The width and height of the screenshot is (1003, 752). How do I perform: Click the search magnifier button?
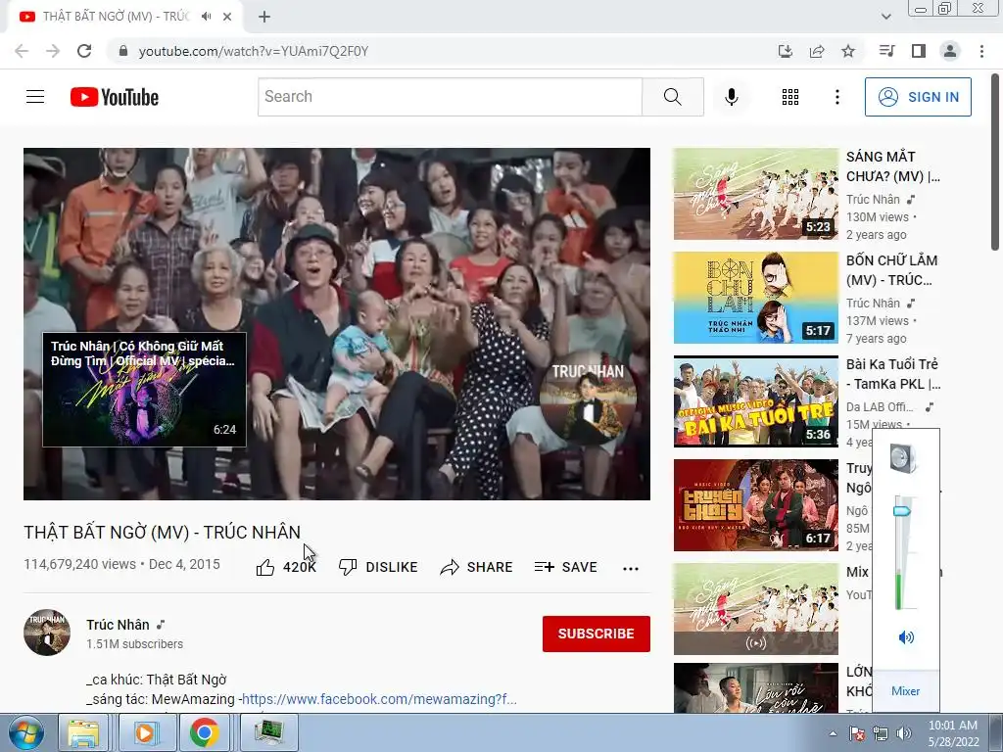pyautogui.click(x=672, y=97)
